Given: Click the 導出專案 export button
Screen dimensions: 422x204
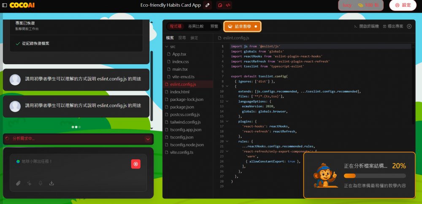Looking at the screenshot, I should tap(393, 26).
